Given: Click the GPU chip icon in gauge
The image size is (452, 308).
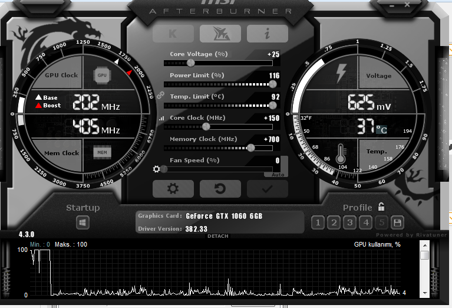Looking at the screenshot, I should [102, 75].
